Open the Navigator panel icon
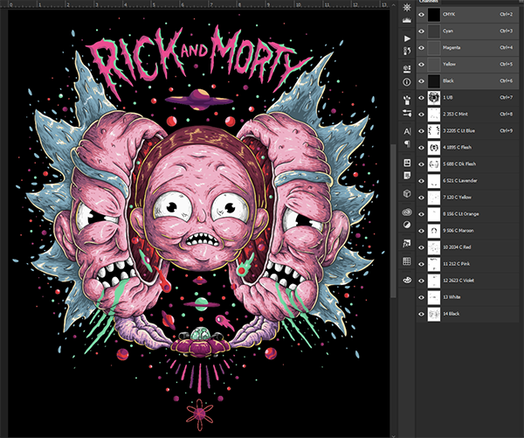 407,7
